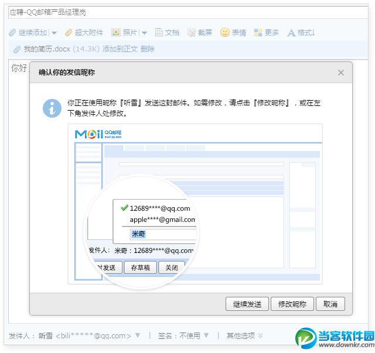Expand 其他选项 options
375x353 pixels.
[245, 335]
